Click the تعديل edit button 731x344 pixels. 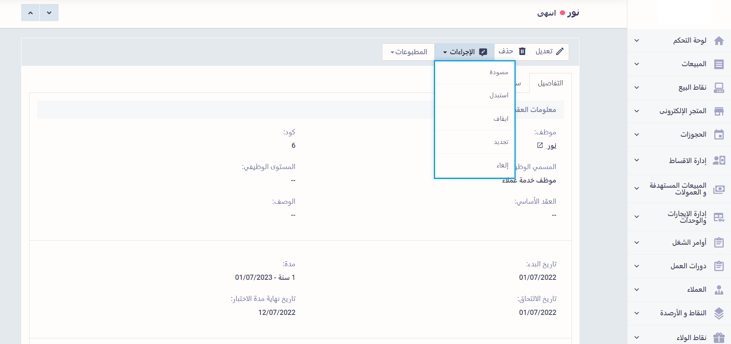click(549, 51)
